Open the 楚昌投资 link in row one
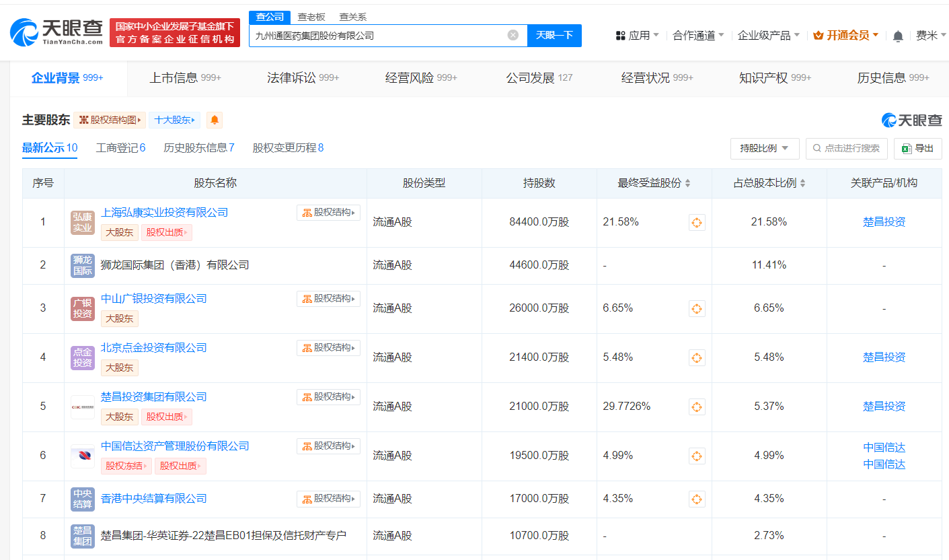 [x=884, y=221]
